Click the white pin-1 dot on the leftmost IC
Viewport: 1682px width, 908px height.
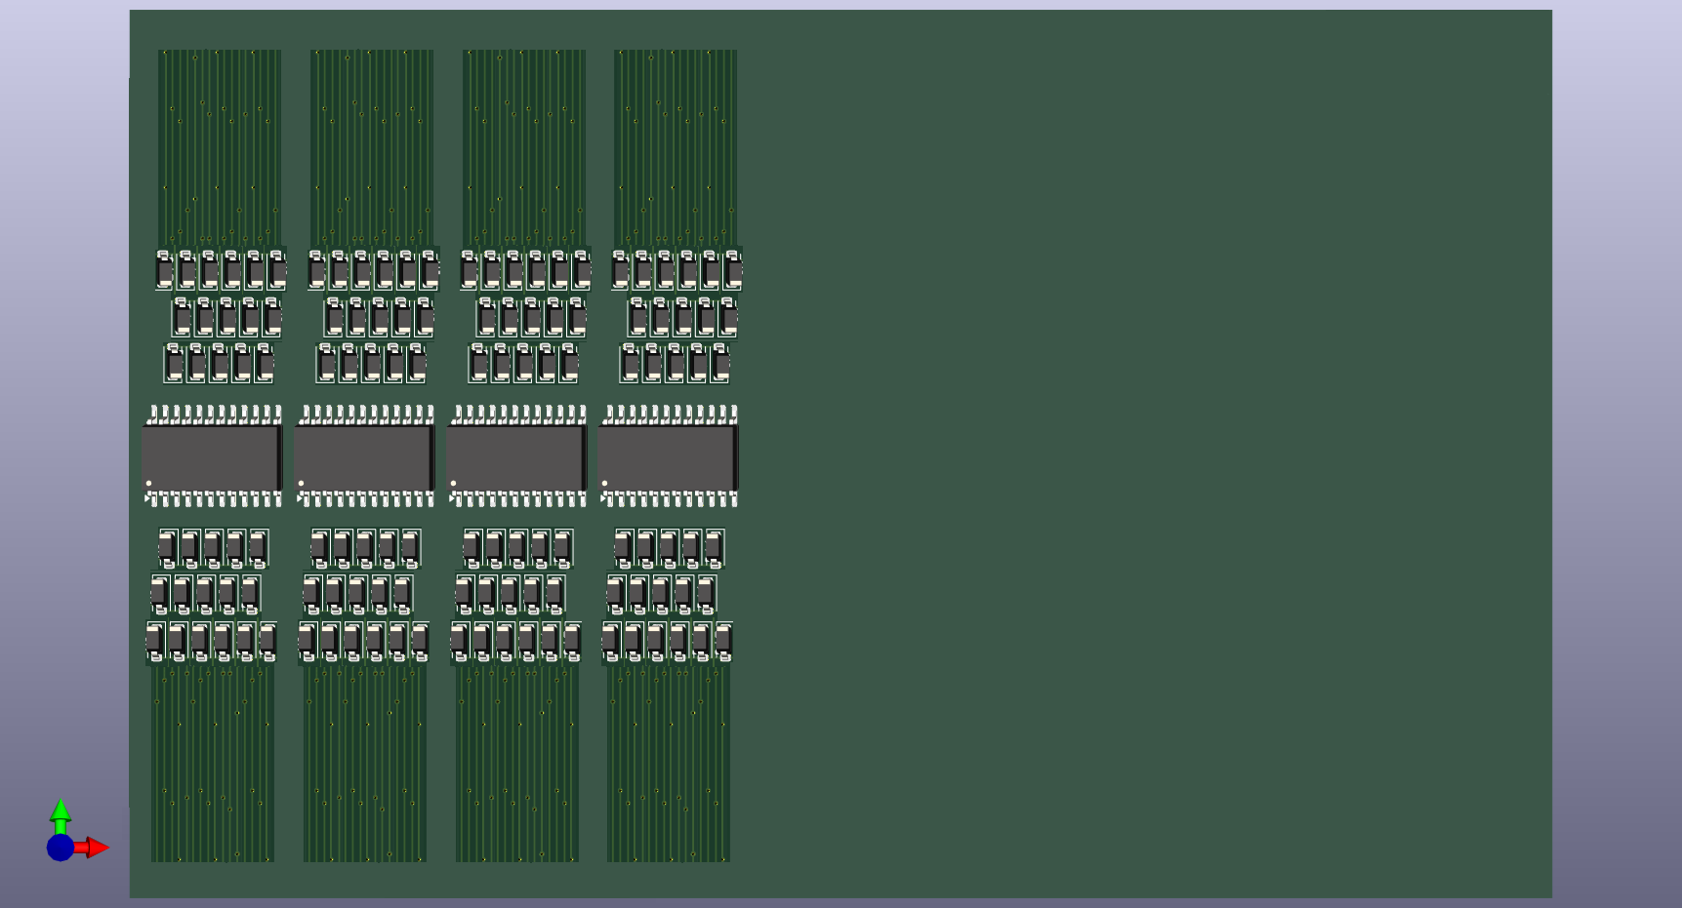149,483
